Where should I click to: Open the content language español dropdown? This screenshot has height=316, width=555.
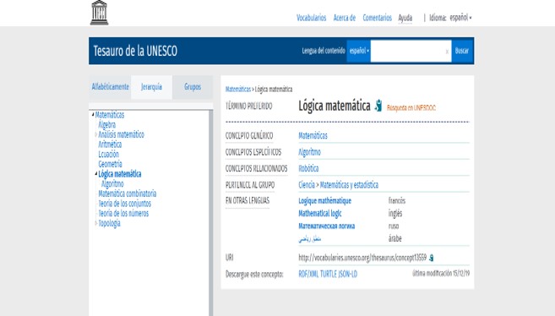pyautogui.click(x=358, y=51)
